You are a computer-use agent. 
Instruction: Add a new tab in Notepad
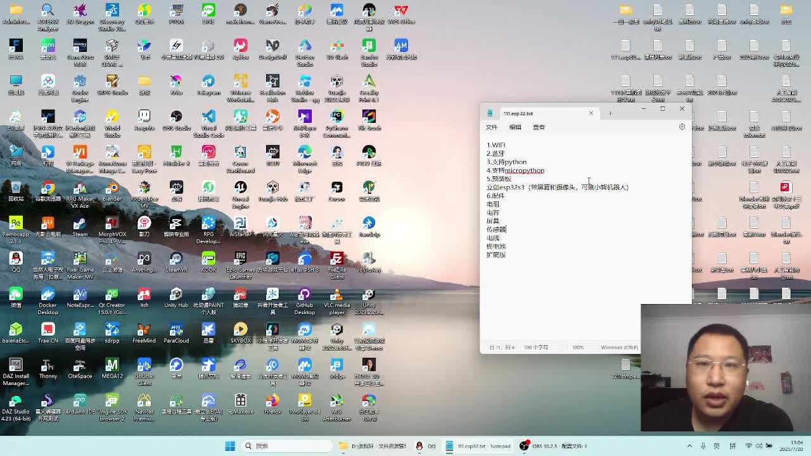(x=610, y=113)
